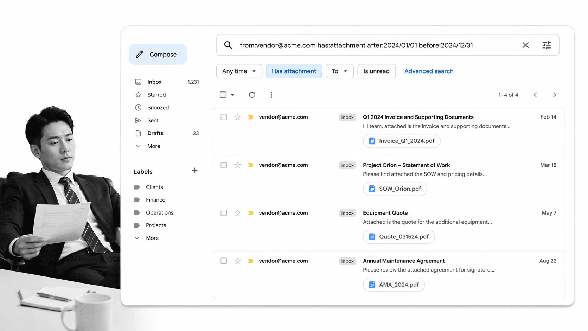
Task: Go to newer results arrow
Action: coord(535,95)
